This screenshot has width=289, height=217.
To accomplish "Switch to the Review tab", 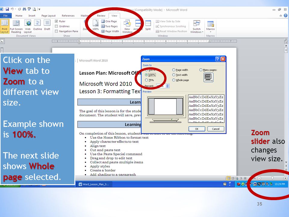I will coord(101,16).
